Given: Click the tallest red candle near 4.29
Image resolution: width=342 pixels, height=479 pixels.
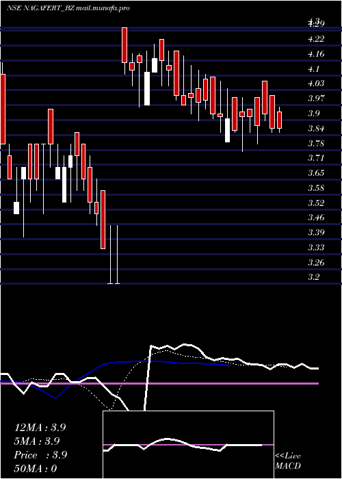Looking at the screenshot, I should tap(124, 45).
